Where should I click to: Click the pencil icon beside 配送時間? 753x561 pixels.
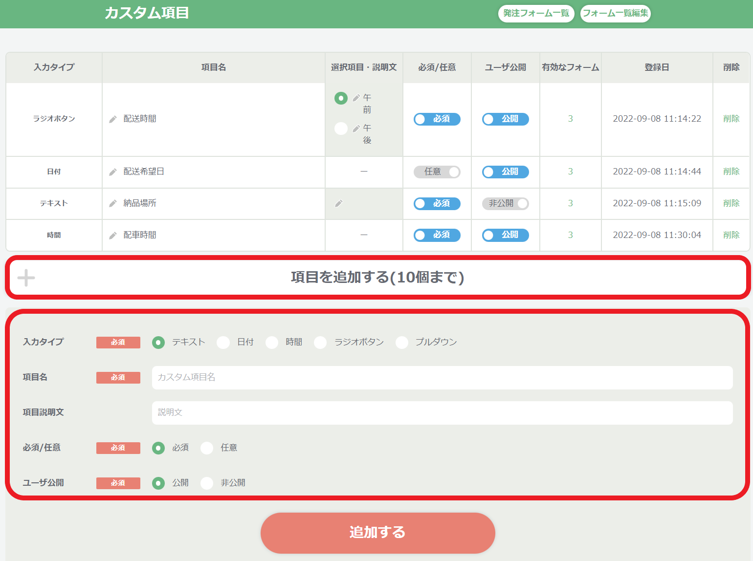point(113,119)
